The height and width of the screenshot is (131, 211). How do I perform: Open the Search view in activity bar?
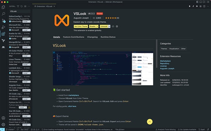click(x=4, y=14)
